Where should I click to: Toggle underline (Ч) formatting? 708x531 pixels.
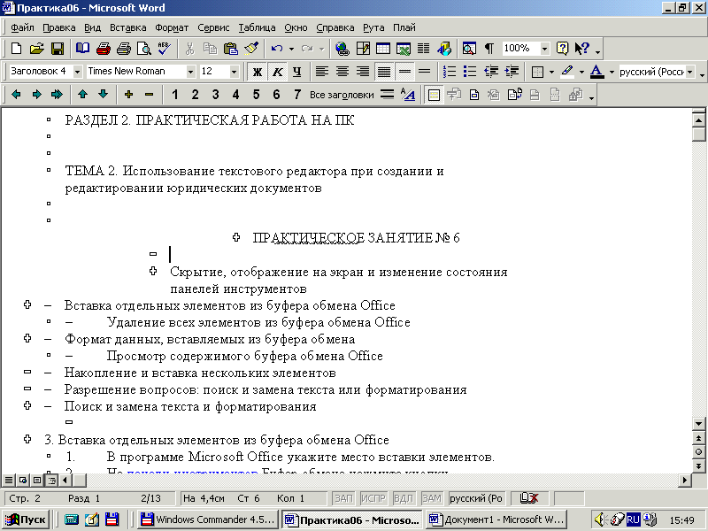coord(297,72)
